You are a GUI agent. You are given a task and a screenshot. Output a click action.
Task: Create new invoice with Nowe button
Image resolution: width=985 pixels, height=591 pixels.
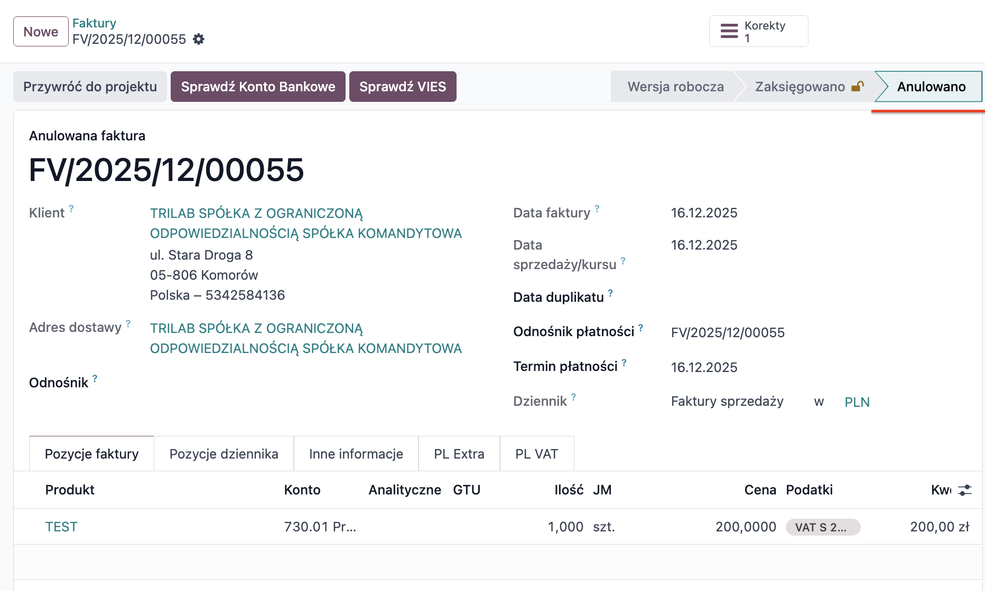pyautogui.click(x=41, y=32)
